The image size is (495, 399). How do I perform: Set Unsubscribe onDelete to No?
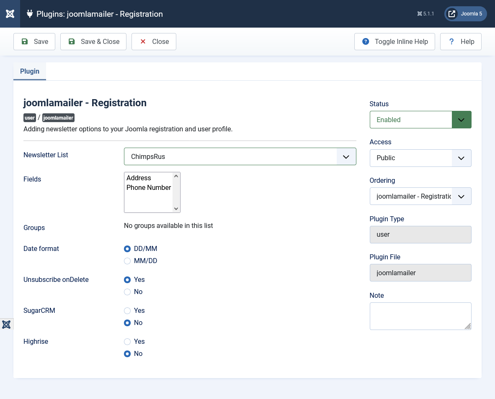pos(127,292)
